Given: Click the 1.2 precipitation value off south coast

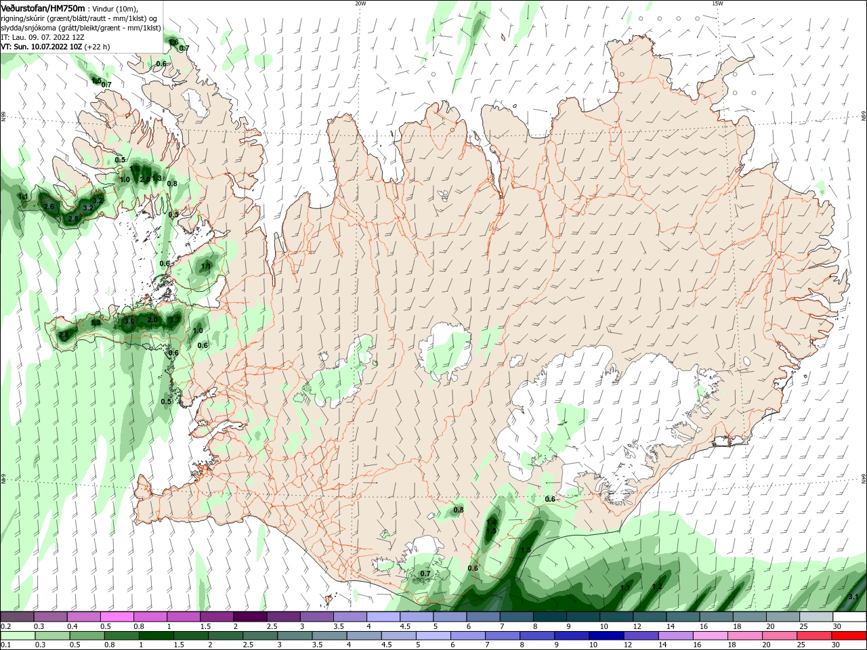Looking at the screenshot, I should tap(657, 586).
